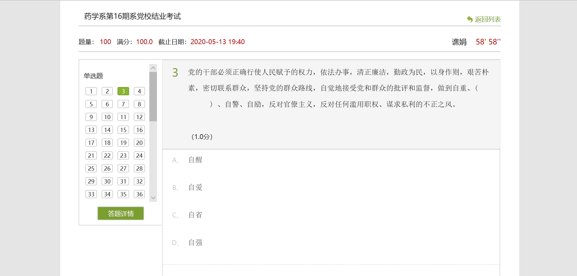
Task: Navigate to question 15
Action: (x=123, y=130)
